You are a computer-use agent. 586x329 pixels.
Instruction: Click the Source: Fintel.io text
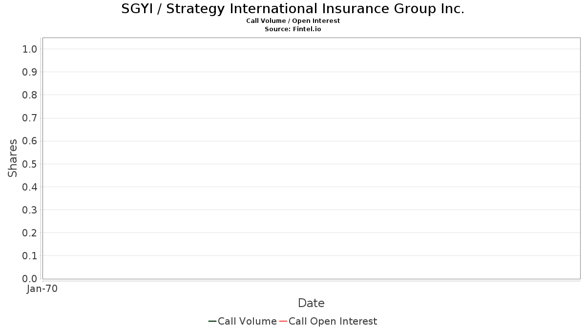coord(293,29)
